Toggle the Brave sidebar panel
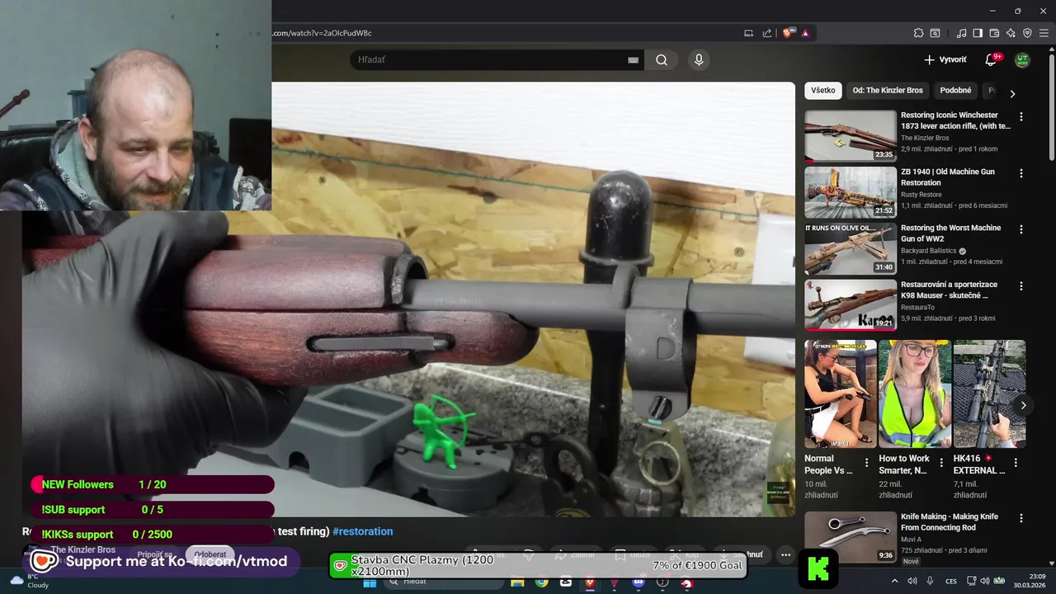The height and width of the screenshot is (594, 1056). pos(978,33)
